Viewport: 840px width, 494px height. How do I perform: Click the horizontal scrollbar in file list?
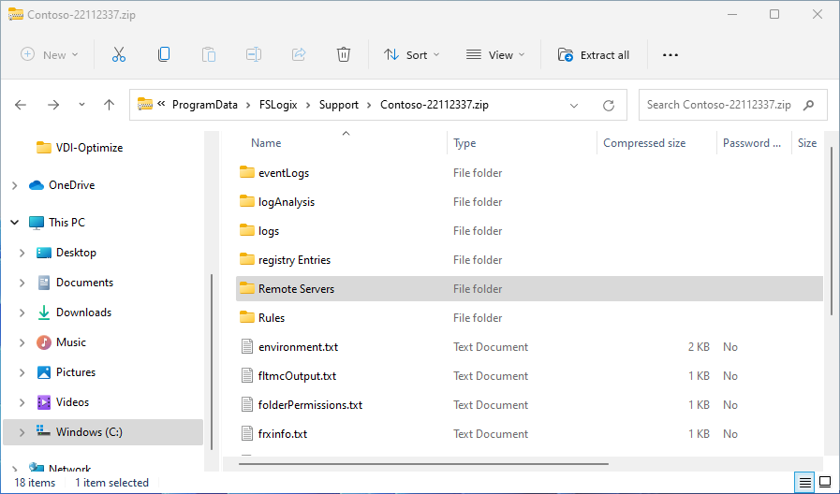(423, 463)
